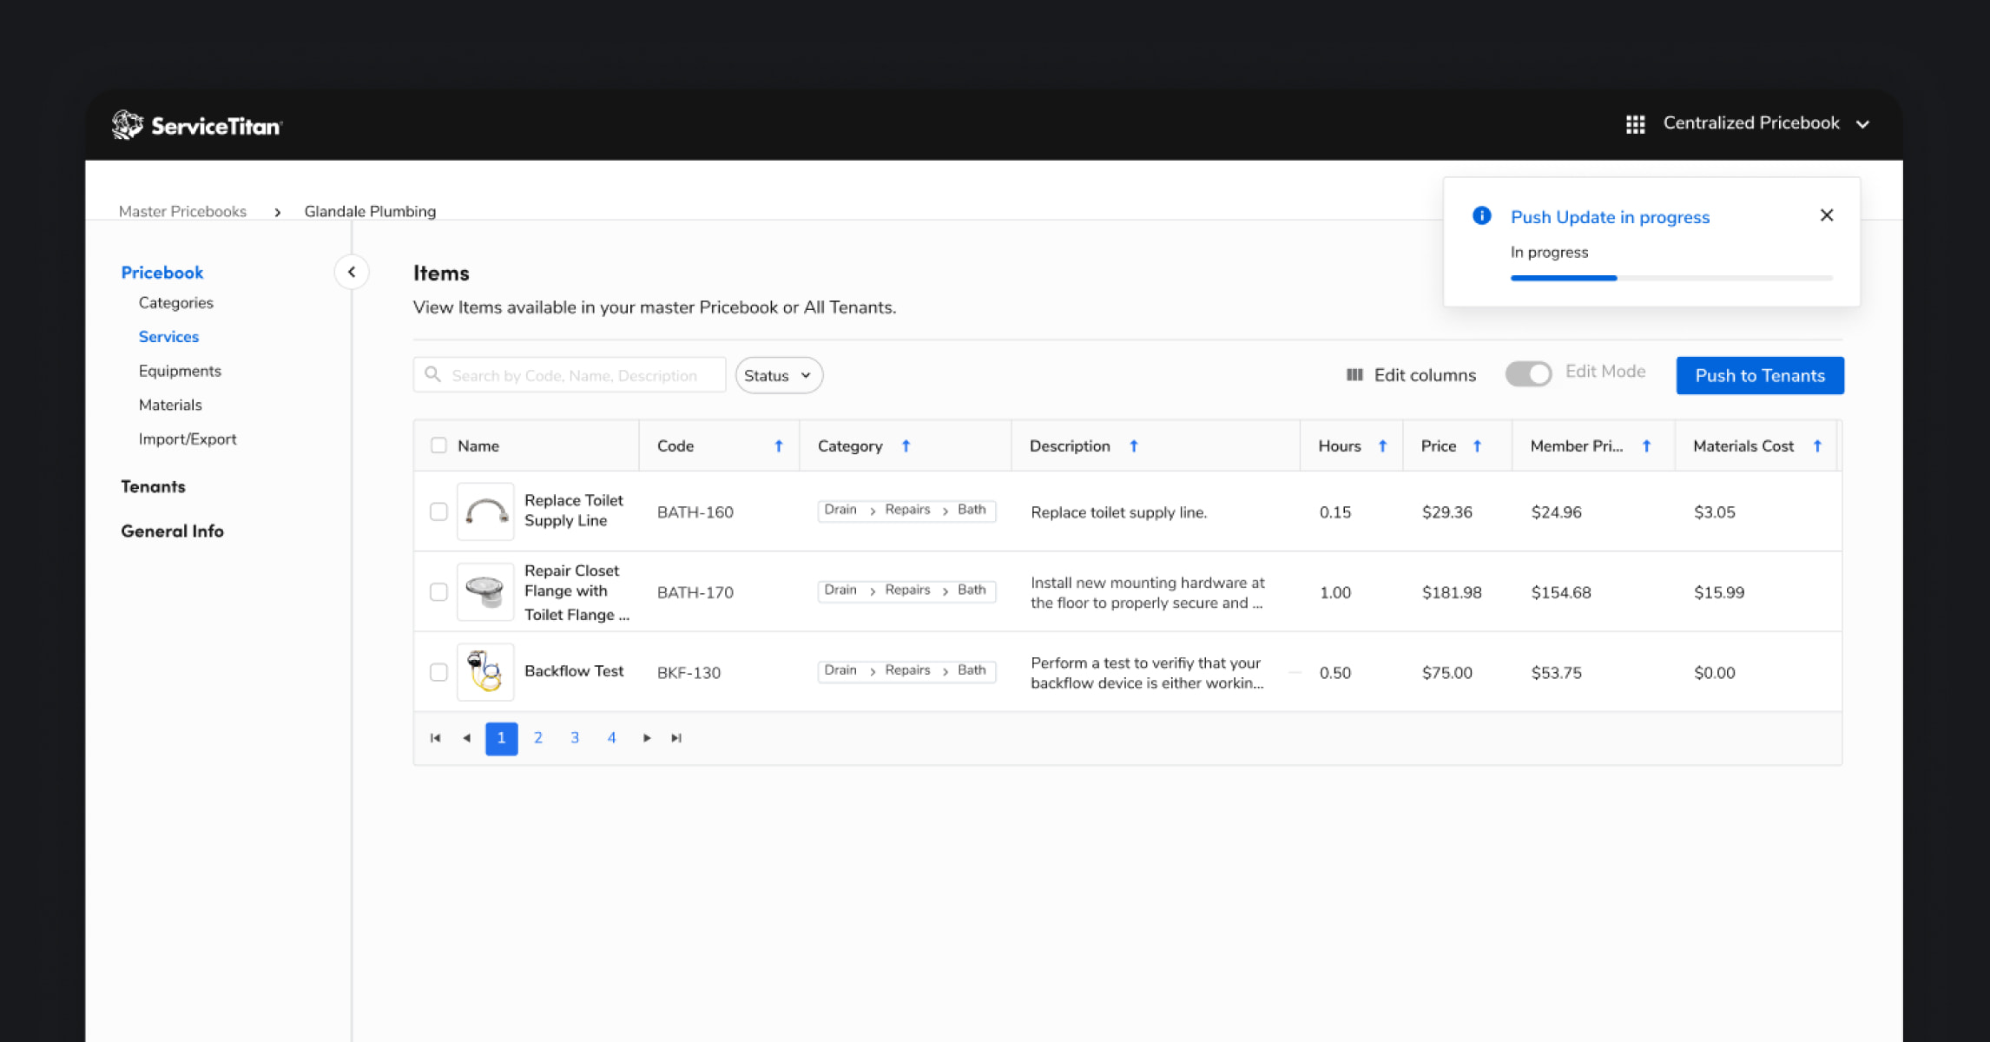This screenshot has height=1042, width=1990.
Task: Open the app grid launcher icon
Action: [1635, 124]
